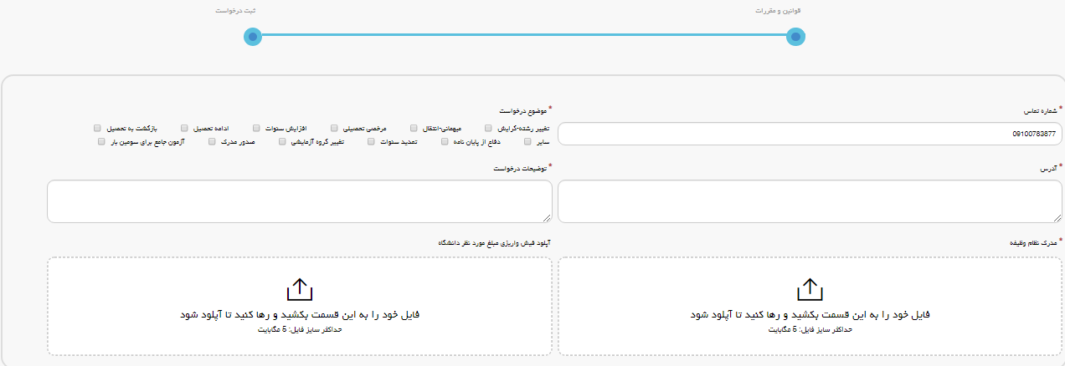The width and height of the screenshot is (1065, 366).
Task: Check the تغییر رشته-گرایش checkbox
Action: pos(490,129)
